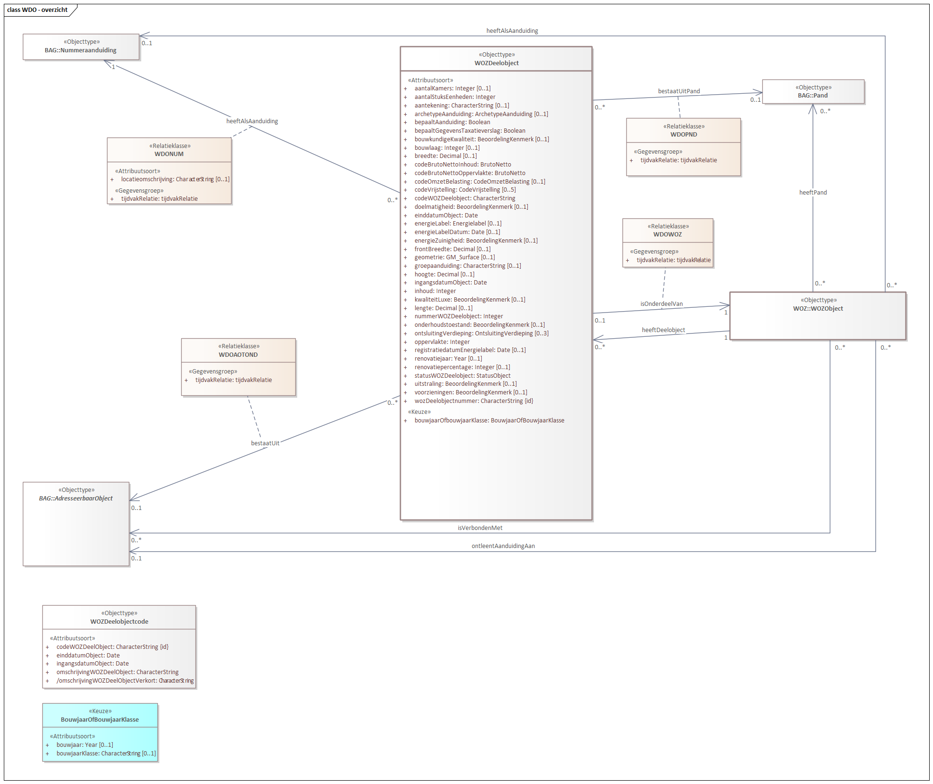Click the WDOWOZ relatieklasse header

click(667, 230)
